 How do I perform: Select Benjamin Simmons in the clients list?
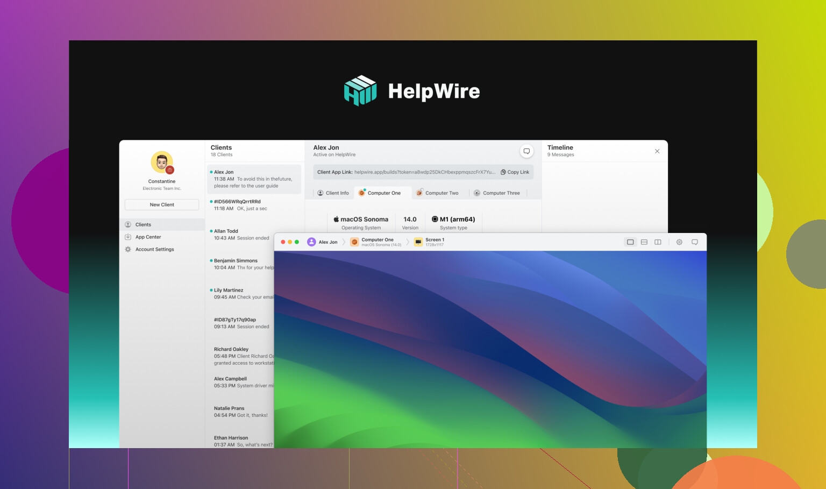click(241, 264)
